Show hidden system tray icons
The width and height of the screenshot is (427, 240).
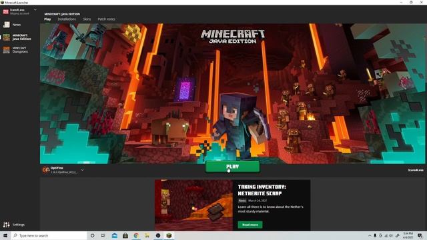[370, 235]
